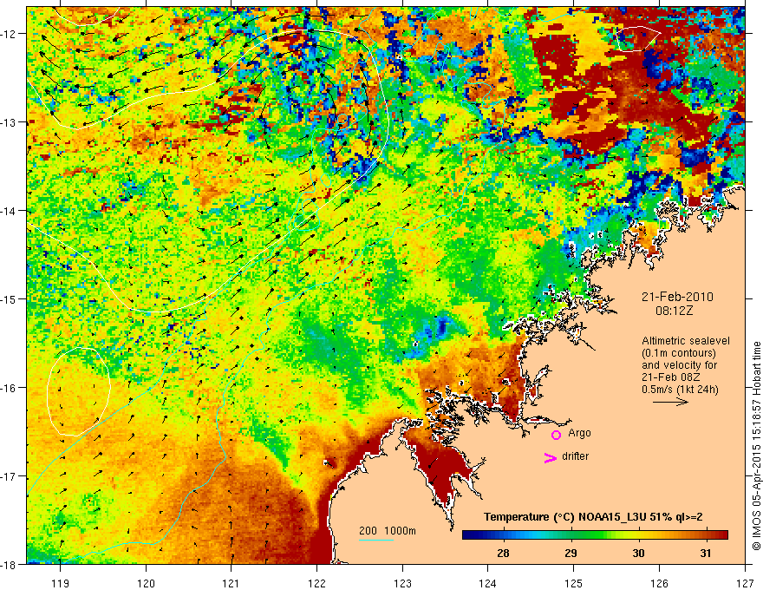Click the '-16' latitude axis label
Image resolution: width=763 pixels, height=590 pixels.
tap(9, 388)
